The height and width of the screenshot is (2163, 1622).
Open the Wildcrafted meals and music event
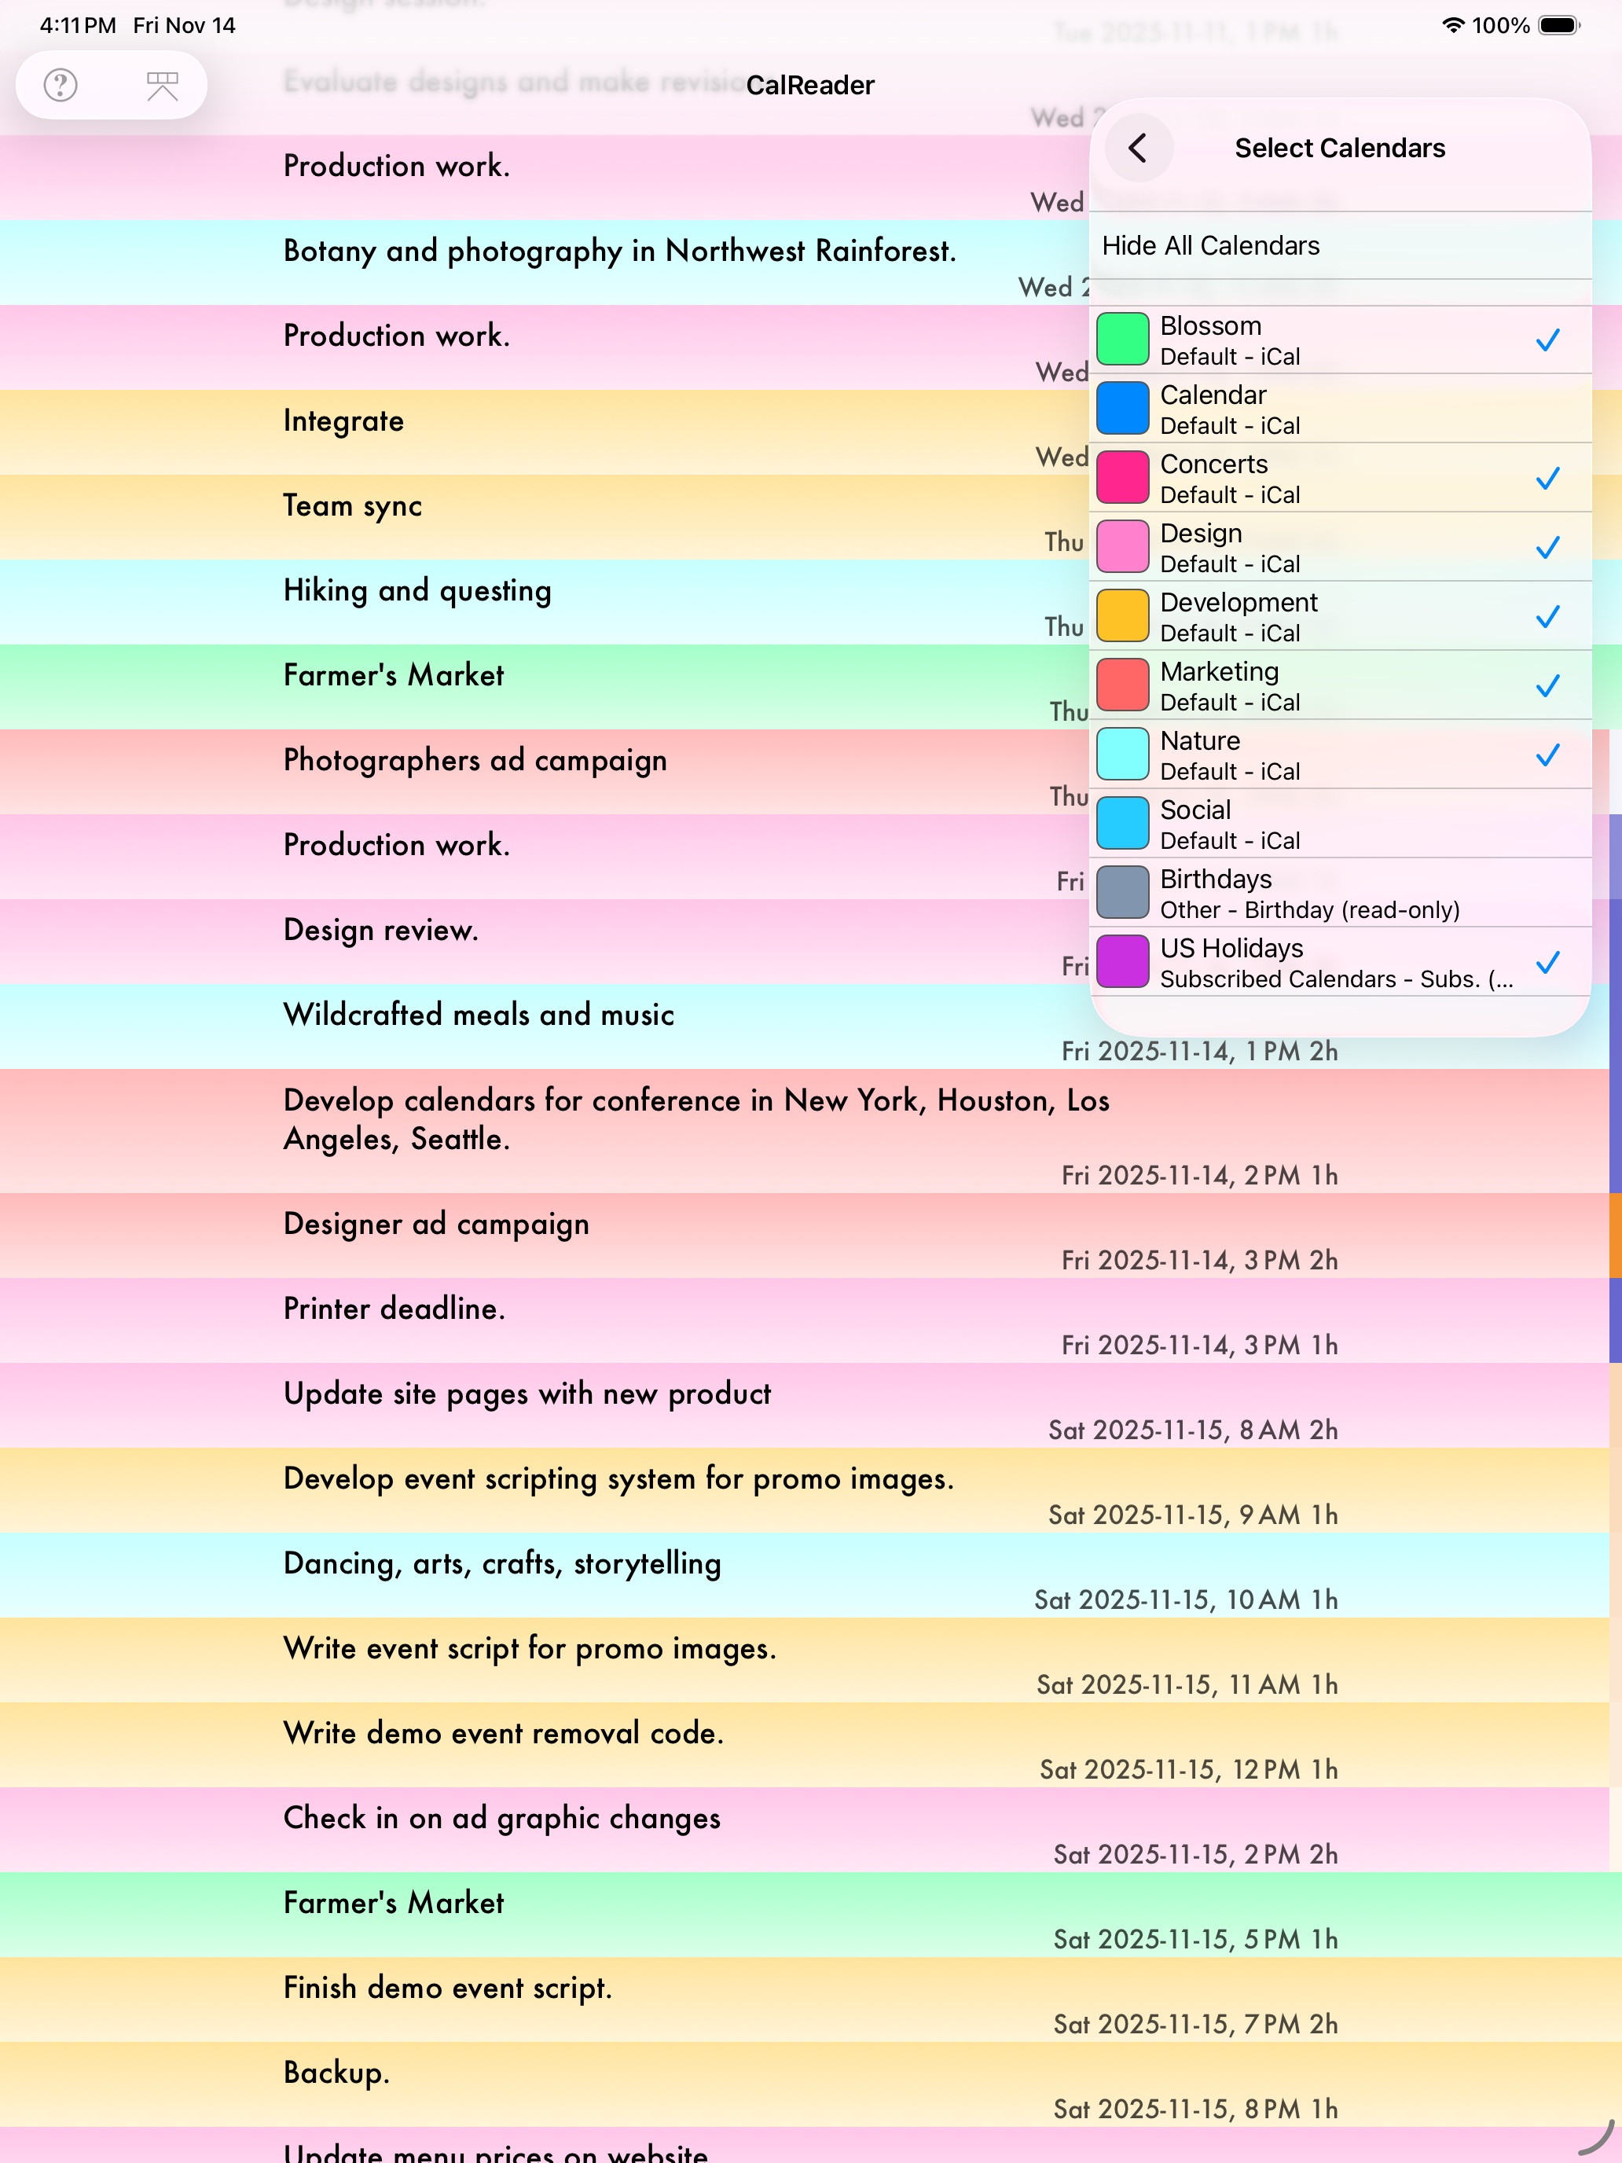(x=805, y=1026)
